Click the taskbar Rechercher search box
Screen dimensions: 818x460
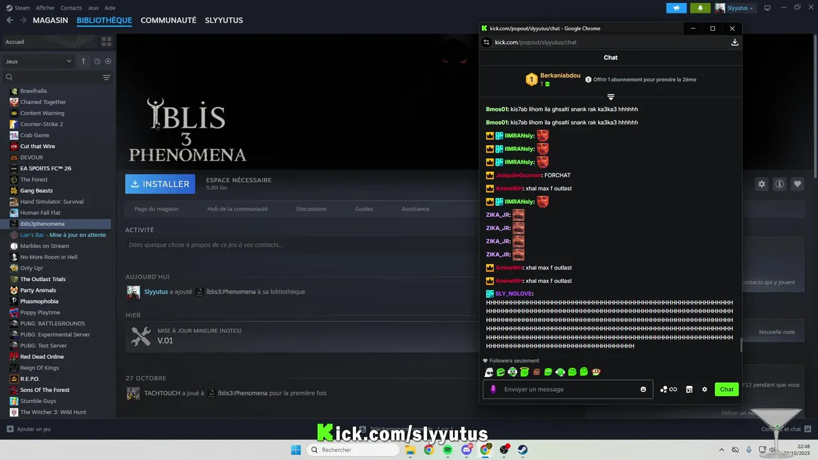pos(353,450)
